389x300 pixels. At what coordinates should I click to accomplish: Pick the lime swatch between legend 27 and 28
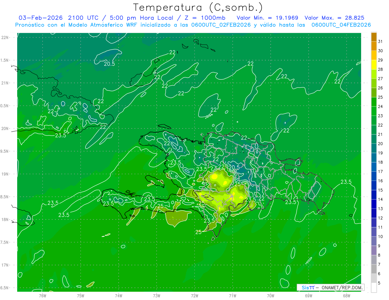[x=374, y=74]
